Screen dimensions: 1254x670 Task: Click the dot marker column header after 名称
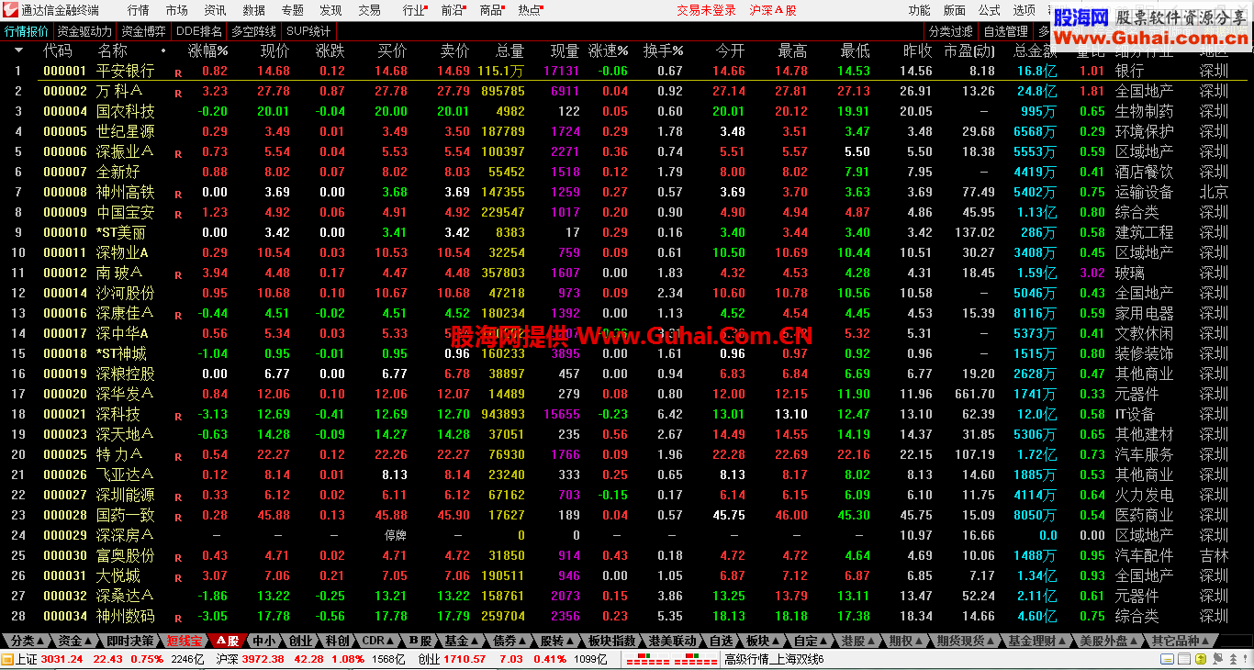(163, 50)
